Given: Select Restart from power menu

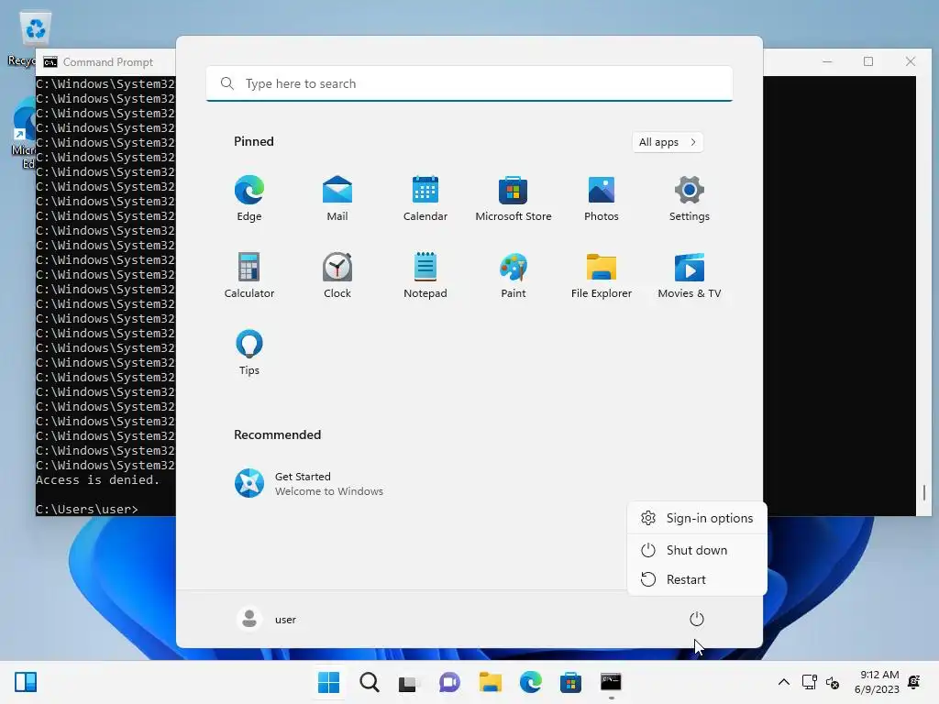Looking at the screenshot, I should point(697,579).
